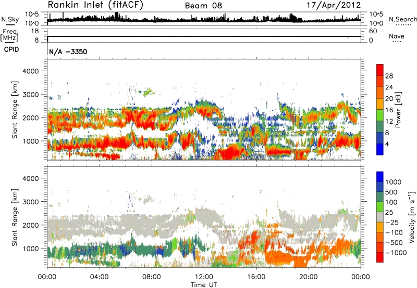
Task: Click the power panel 'Slant Range [km]' label
Action: point(15,110)
